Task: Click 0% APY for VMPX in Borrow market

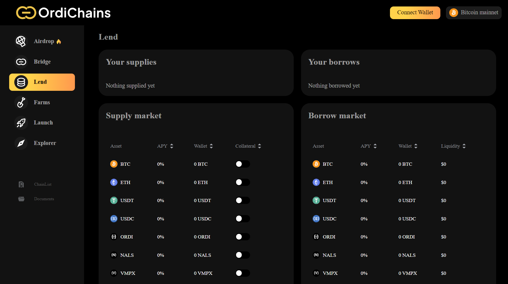Action: pos(364,273)
